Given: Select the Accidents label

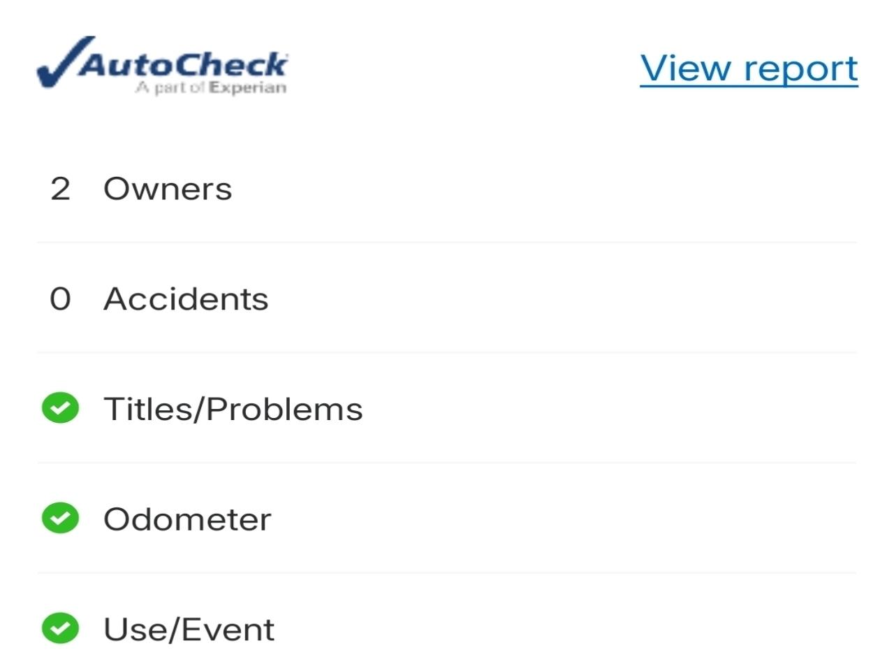Looking at the screenshot, I should point(186,299).
